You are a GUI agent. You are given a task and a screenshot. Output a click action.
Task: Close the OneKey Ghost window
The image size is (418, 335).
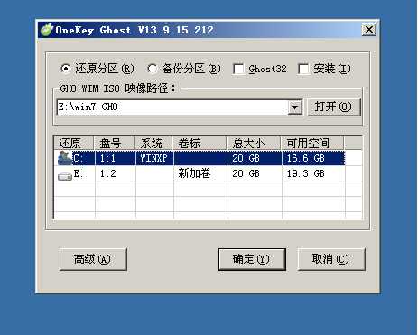tap(369, 30)
